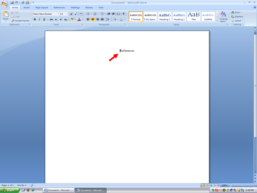Cut the selected text
The image size is (257, 193).
[x=14, y=13]
